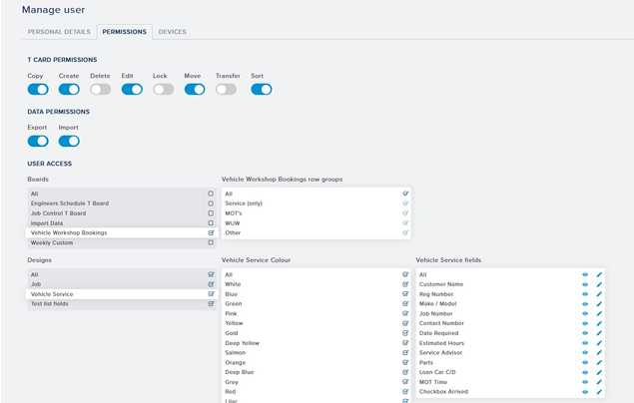Click the pencil icon for Reg Number
634x403 pixels.
tap(599, 294)
